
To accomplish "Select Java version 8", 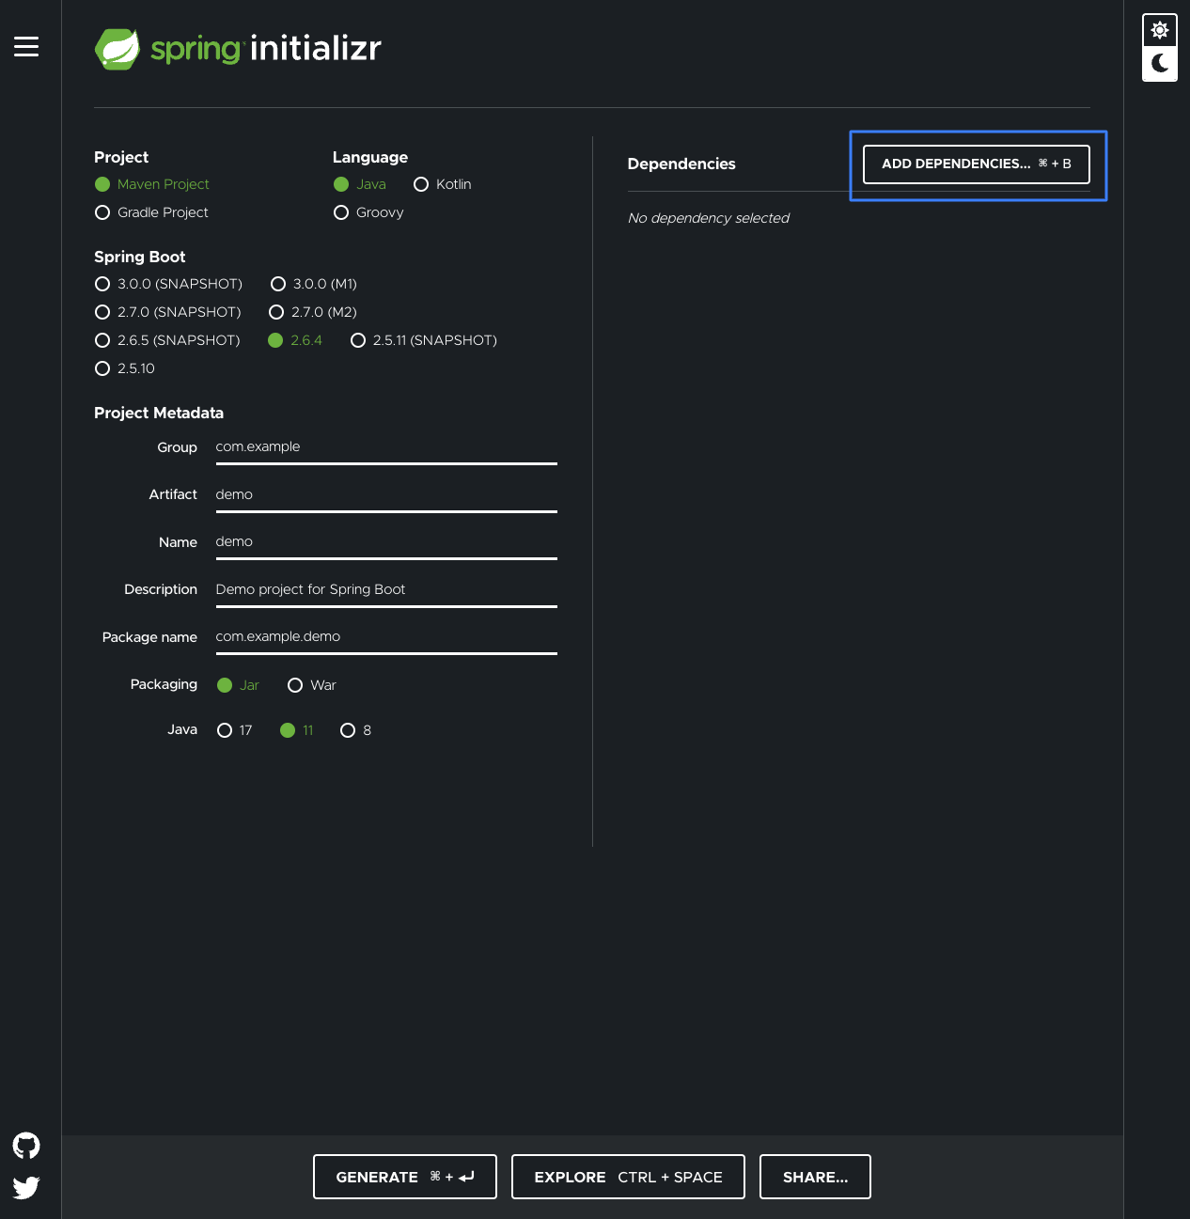I will tap(356, 730).
